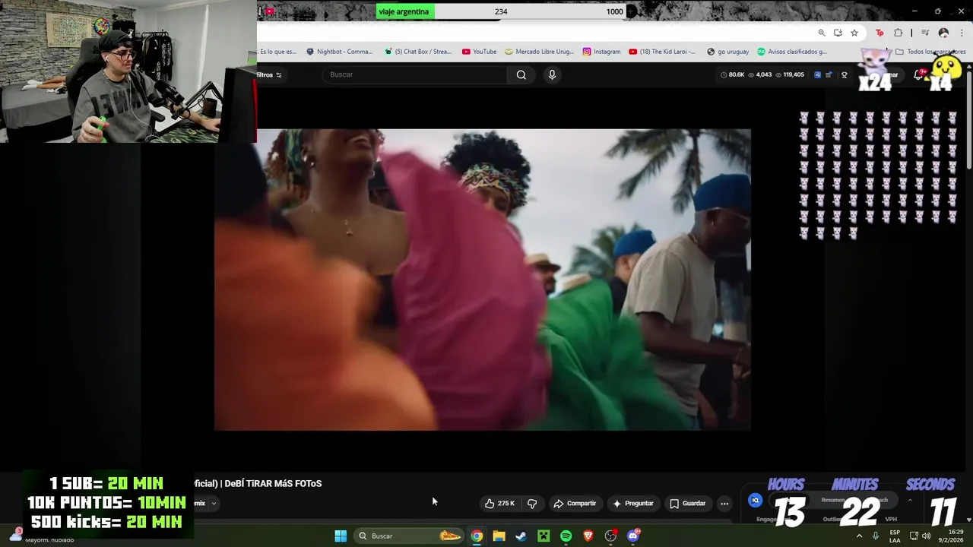Click network icon in system tray
The image size is (973, 547).
(x=914, y=536)
